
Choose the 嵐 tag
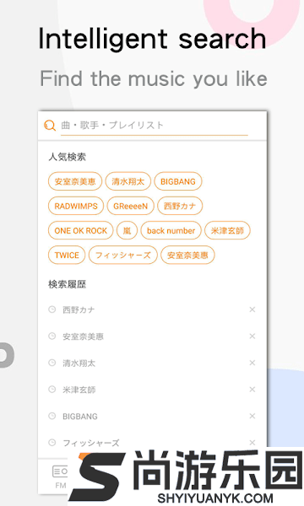pyautogui.click(x=127, y=230)
